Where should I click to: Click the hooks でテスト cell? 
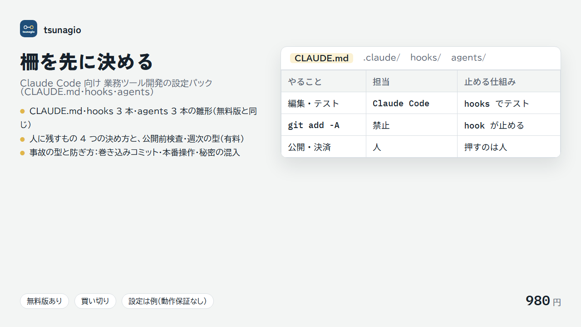[x=509, y=103]
